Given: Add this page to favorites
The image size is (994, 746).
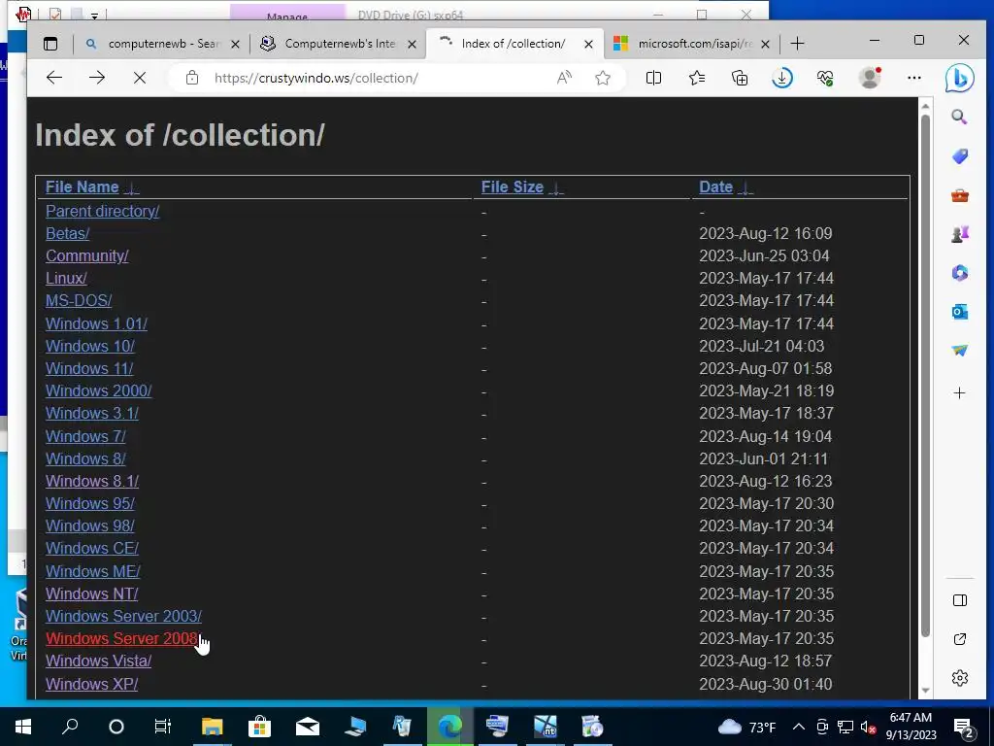Looking at the screenshot, I should click(x=602, y=78).
